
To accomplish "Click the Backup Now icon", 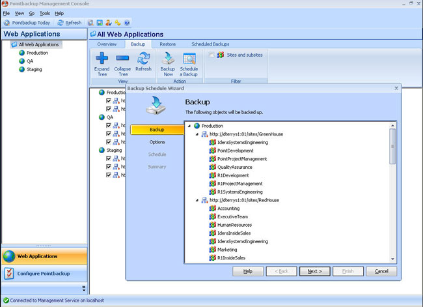I will [x=168, y=59].
